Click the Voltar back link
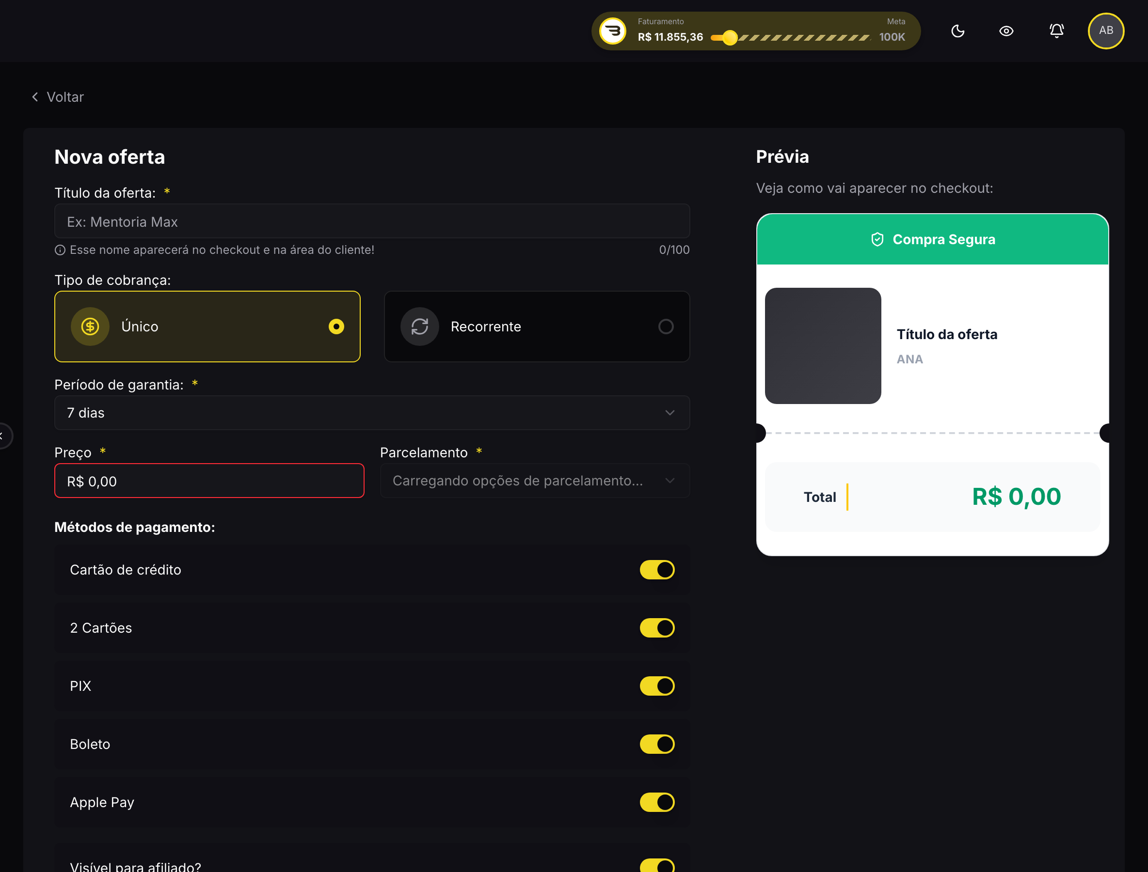 58,97
